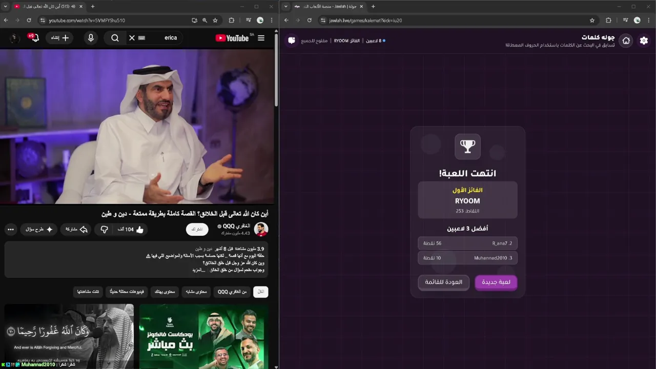This screenshot has height=369, width=656.
Task: Start a new game with لعبة جديدة
Action: click(x=496, y=282)
